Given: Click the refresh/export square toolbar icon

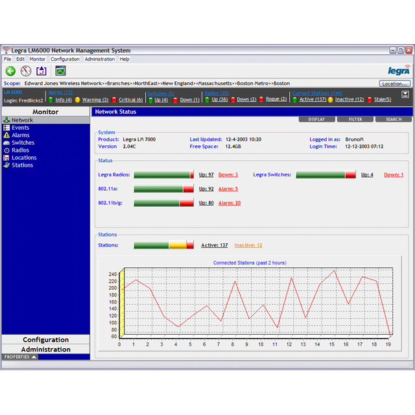Looking at the screenshot, I should click(41, 71).
